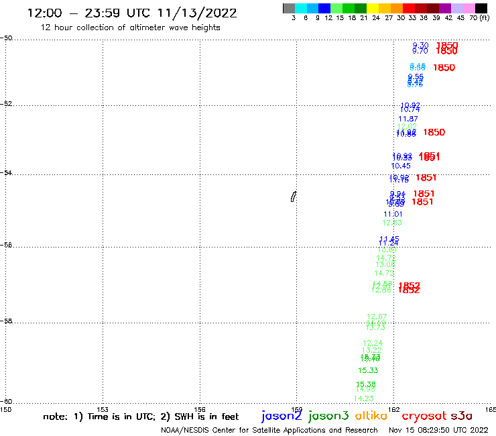Click the '45' legend tick label
The width and height of the screenshot is (496, 436).
click(x=460, y=17)
